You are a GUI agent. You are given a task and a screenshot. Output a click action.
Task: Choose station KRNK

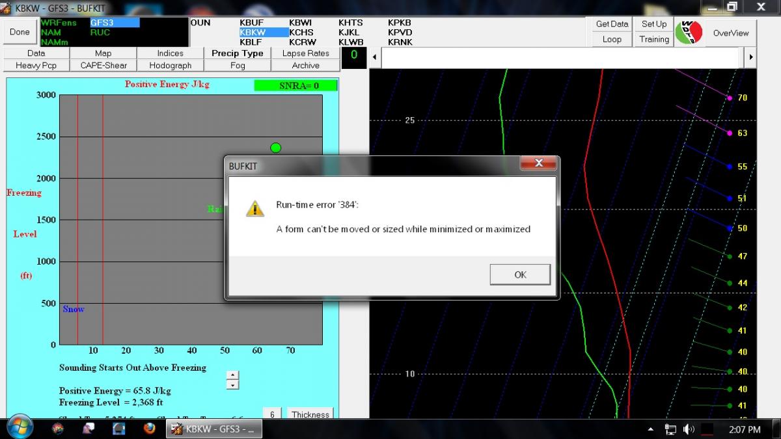click(x=400, y=42)
